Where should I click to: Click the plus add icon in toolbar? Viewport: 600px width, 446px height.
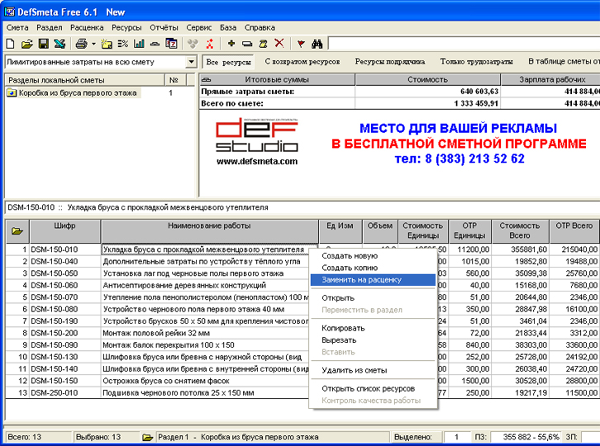(x=231, y=43)
